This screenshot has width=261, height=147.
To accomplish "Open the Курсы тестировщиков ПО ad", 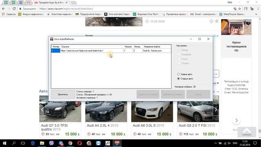I will tap(237, 47).
